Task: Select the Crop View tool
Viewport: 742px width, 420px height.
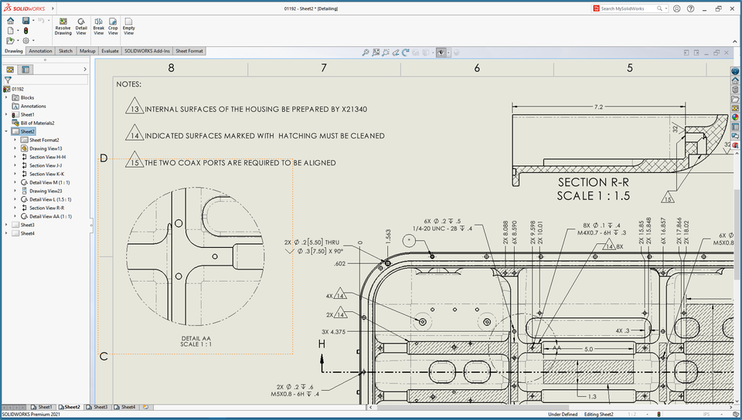Action: [113, 27]
